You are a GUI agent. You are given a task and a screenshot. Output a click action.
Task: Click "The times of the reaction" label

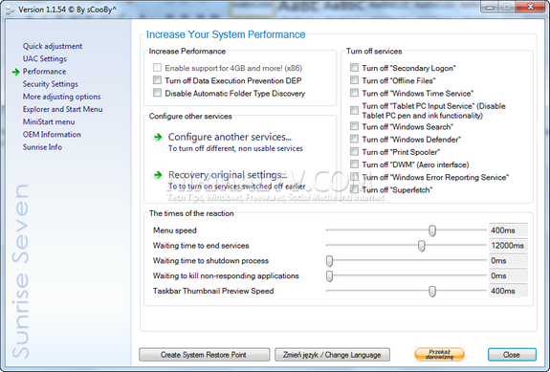pyautogui.click(x=191, y=213)
